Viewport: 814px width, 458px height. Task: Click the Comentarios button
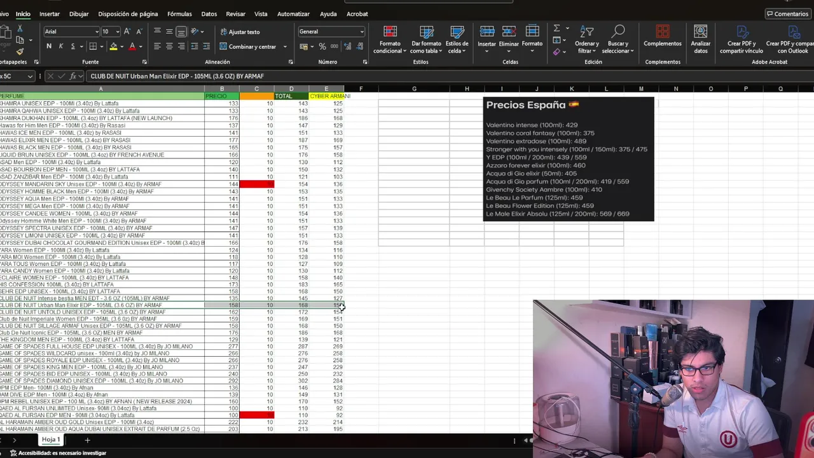787,14
